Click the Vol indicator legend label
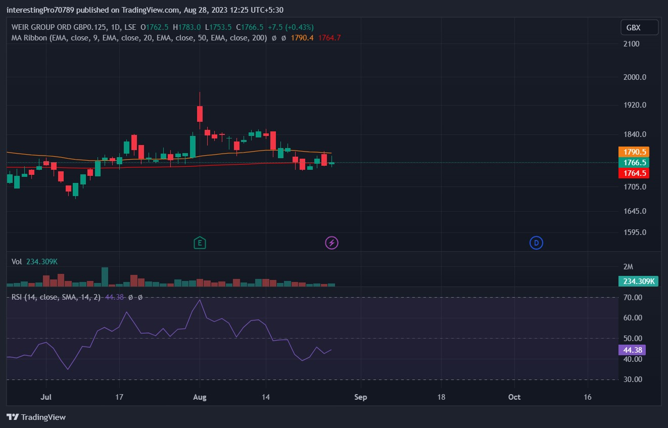The width and height of the screenshot is (668, 428). point(17,262)
